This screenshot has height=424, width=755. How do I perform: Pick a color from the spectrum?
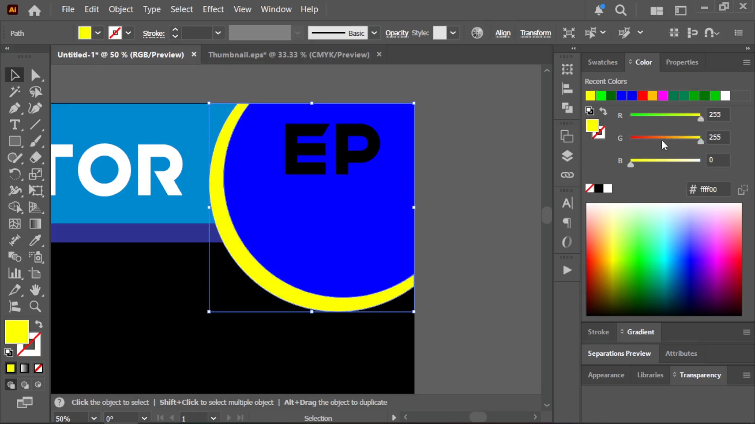pyautogui.click(x=664, y=259)
